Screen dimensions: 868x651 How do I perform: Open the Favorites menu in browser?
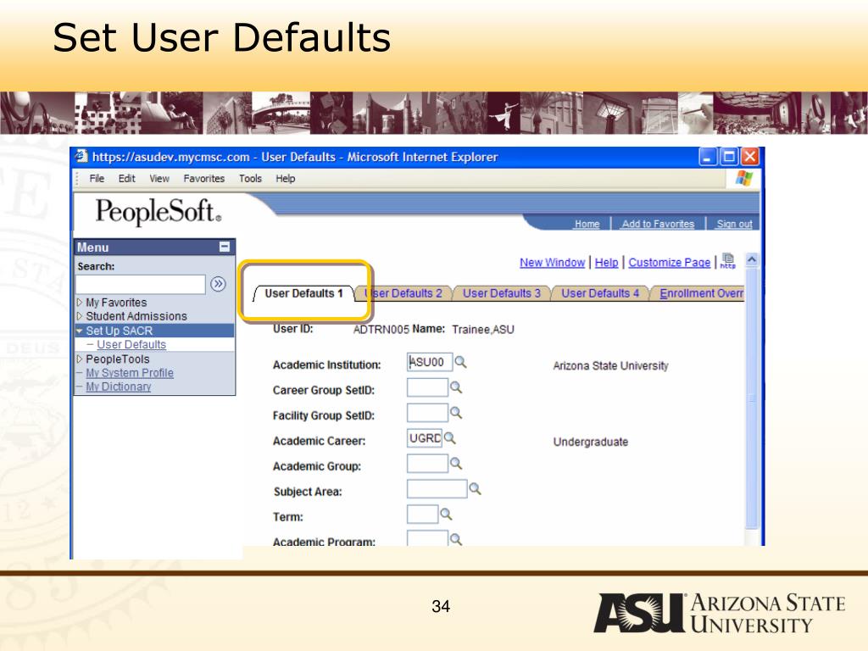[203, 179]
